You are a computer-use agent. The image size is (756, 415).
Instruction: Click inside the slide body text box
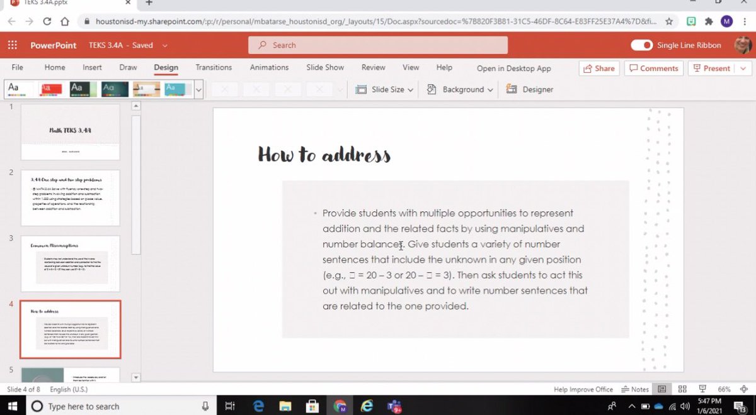point(455,260)
